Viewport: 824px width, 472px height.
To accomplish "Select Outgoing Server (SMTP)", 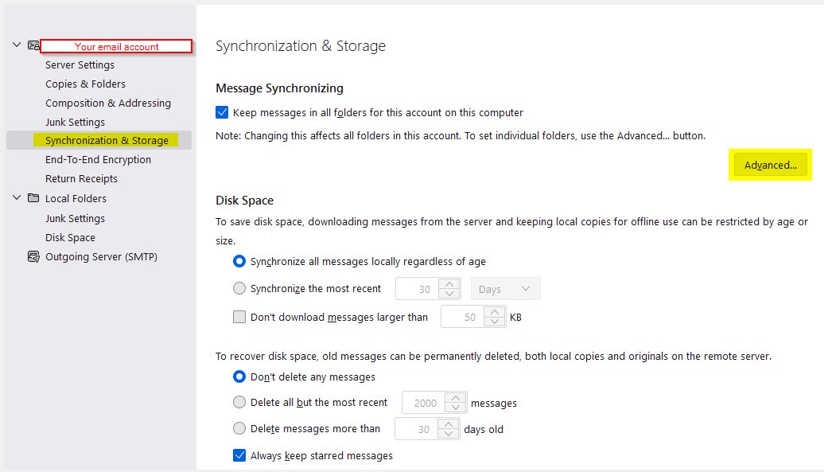I will coord(101,256).
